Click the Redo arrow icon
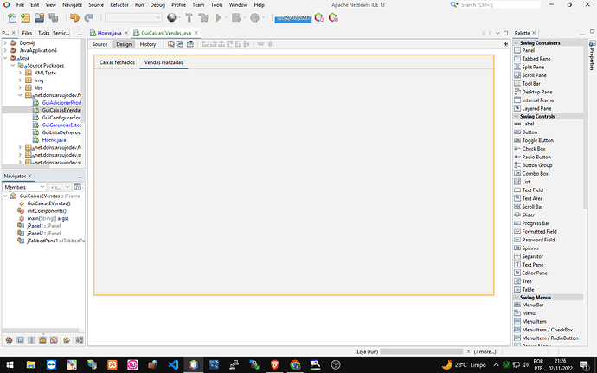597x373 pixels. pyautogui.click(x=88, y=18)
